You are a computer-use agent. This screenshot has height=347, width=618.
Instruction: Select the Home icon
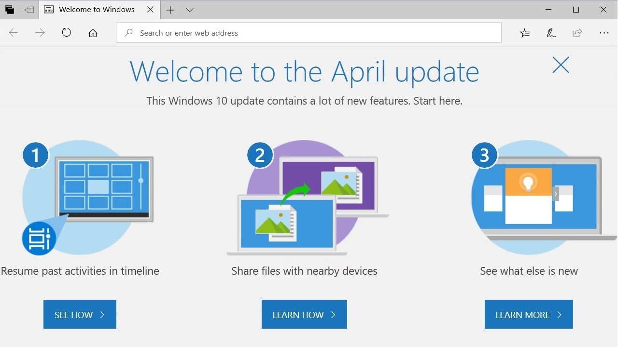tap(93, 33)
